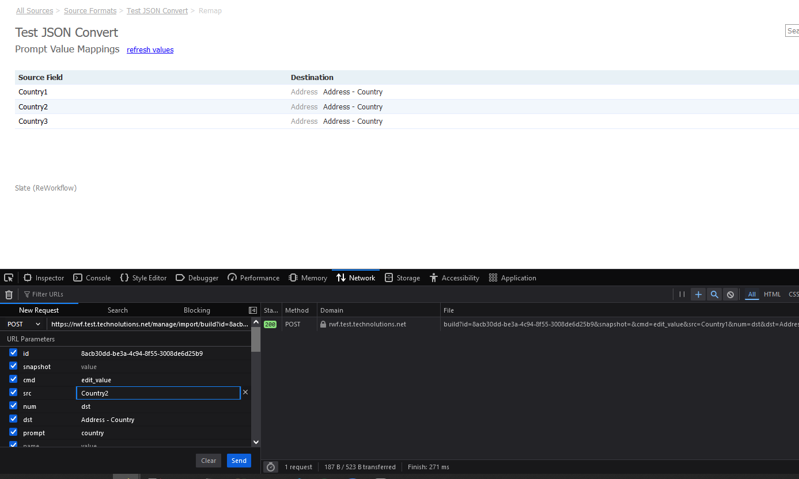Click the performance analysis stopwatch icon
Image resolution: width=799 pixels, height=479 pixels.
(271, 467)
